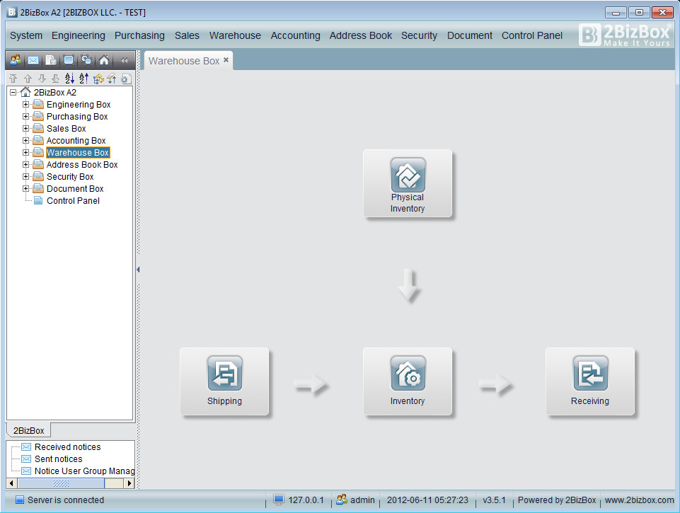Screen dimensions: 680x513
Task: Click the eraser reset order icon
Action: coord(112,79)
